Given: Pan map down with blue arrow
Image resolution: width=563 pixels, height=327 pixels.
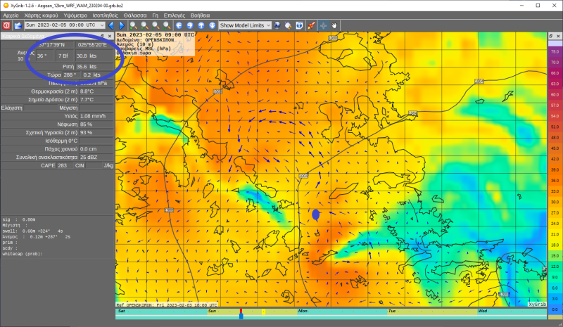Looking at the screenshot, I should [213, 25].
